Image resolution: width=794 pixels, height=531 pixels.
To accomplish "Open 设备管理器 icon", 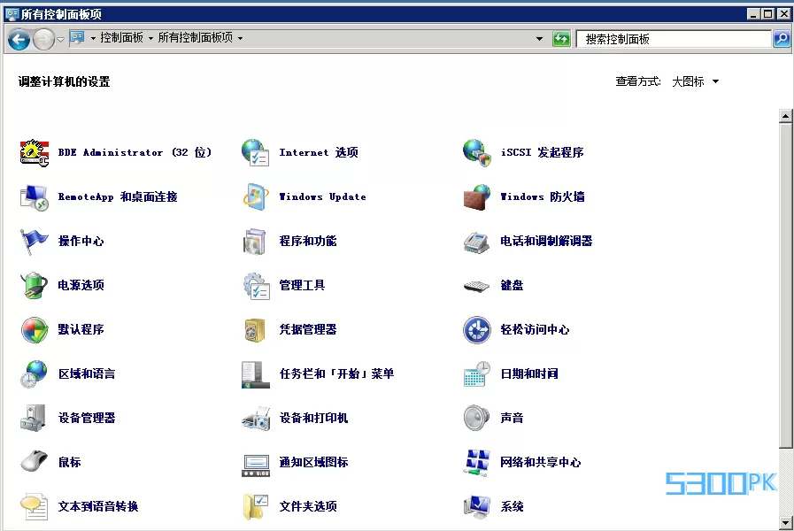I will 35,418.
